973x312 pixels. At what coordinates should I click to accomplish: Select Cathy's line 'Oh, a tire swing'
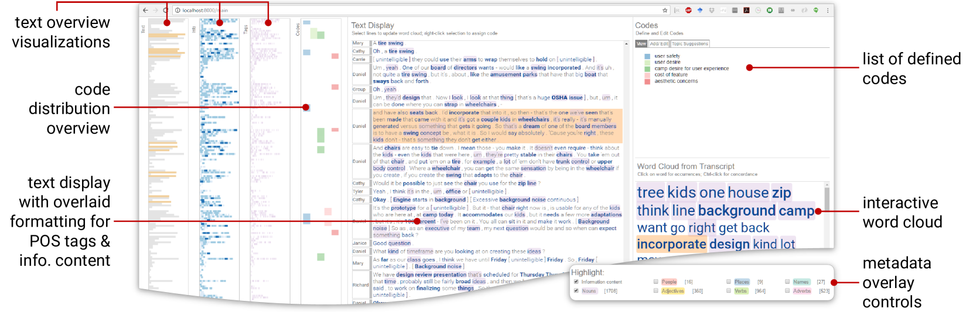point(487,51)
